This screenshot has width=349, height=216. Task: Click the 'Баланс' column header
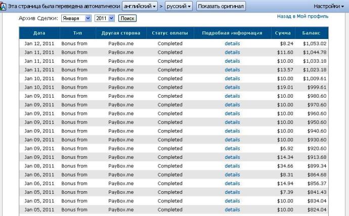[312, 33]
